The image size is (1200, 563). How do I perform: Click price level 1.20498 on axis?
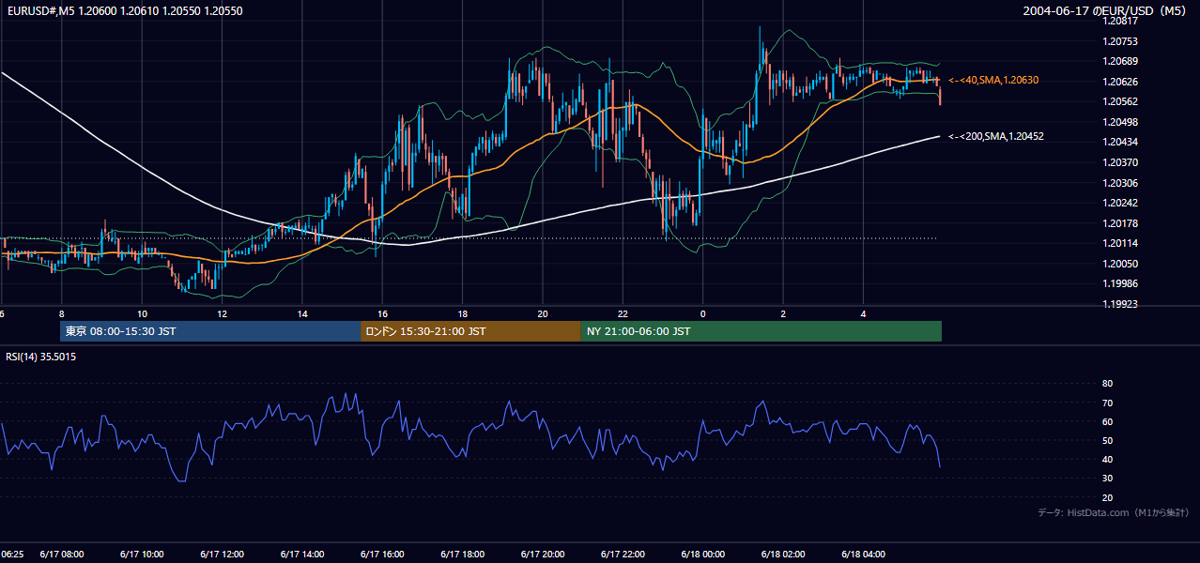[x=1119, y=122]
